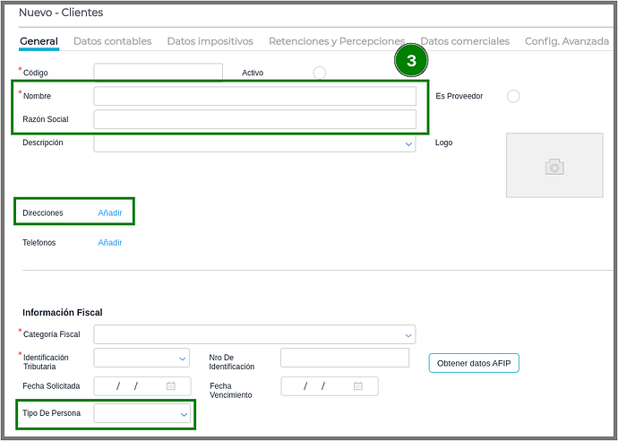Click Añadir link next to Direcciones

(x=110, y=213)
